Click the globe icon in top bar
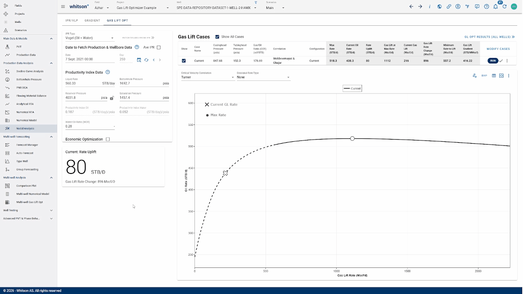The width and height of the screenshot is (523, 294). (x=439, y=7)
